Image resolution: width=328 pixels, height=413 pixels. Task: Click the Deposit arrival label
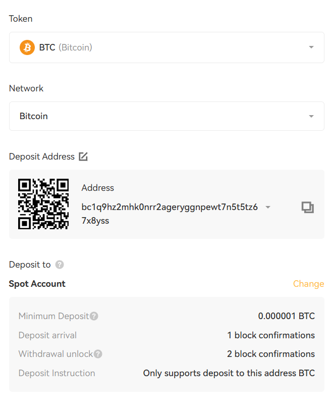point(47,335)
